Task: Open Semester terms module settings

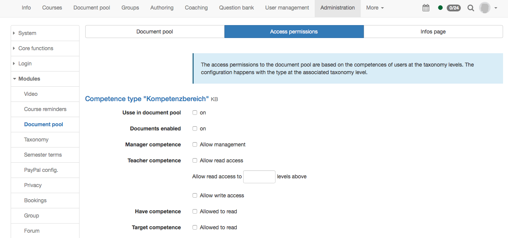Action: click(43, 155)
